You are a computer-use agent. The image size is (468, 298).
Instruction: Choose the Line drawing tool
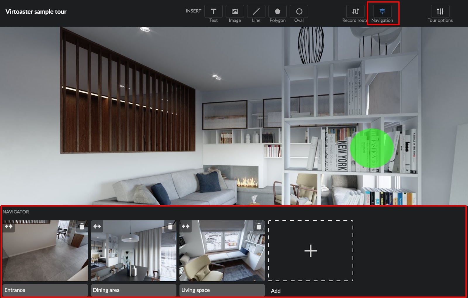256,12
